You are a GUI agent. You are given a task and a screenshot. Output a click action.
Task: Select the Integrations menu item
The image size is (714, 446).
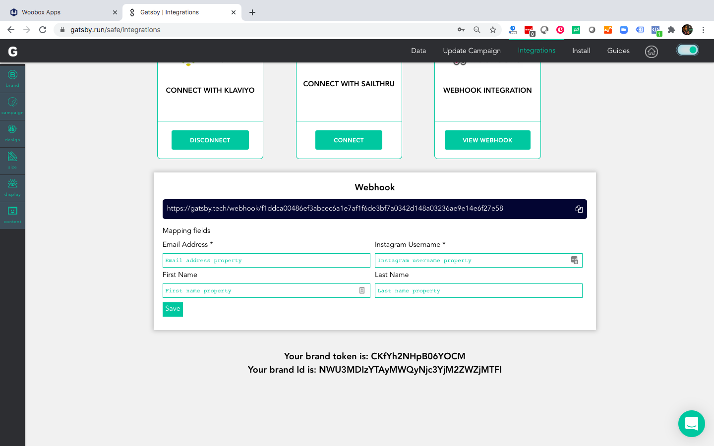[536, 51]
